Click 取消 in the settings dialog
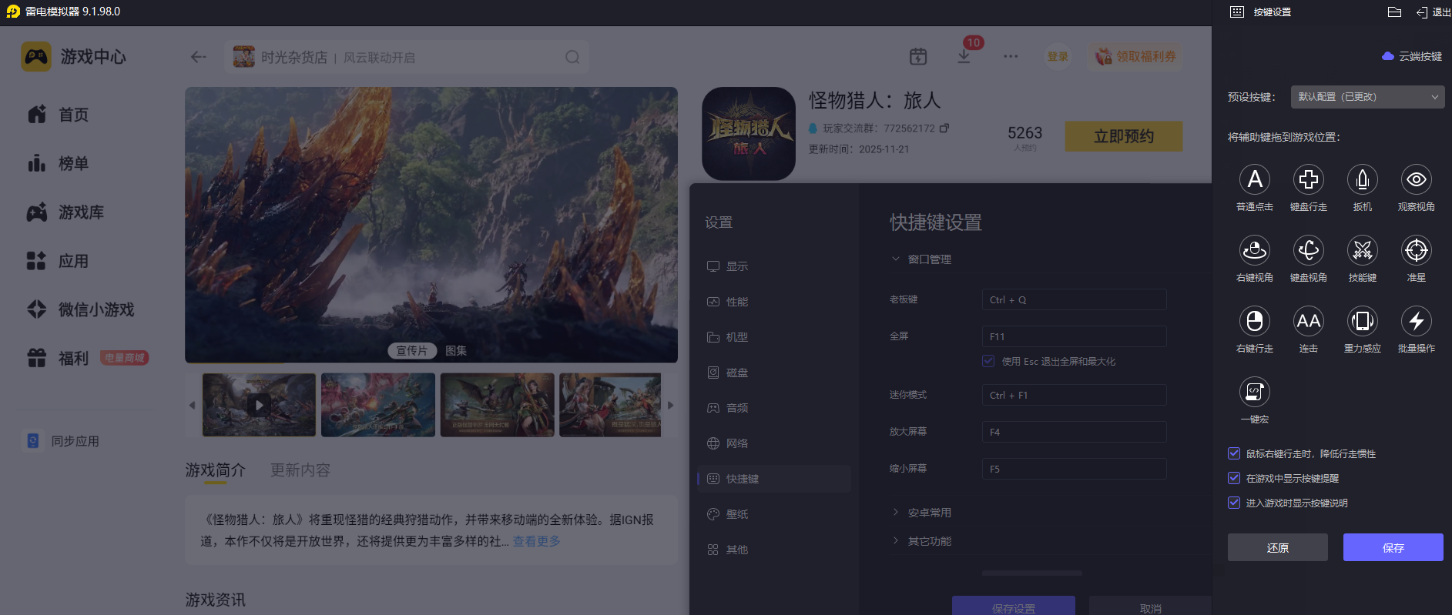Screen dimensions: 1452x615 (x=1151, y=606)
